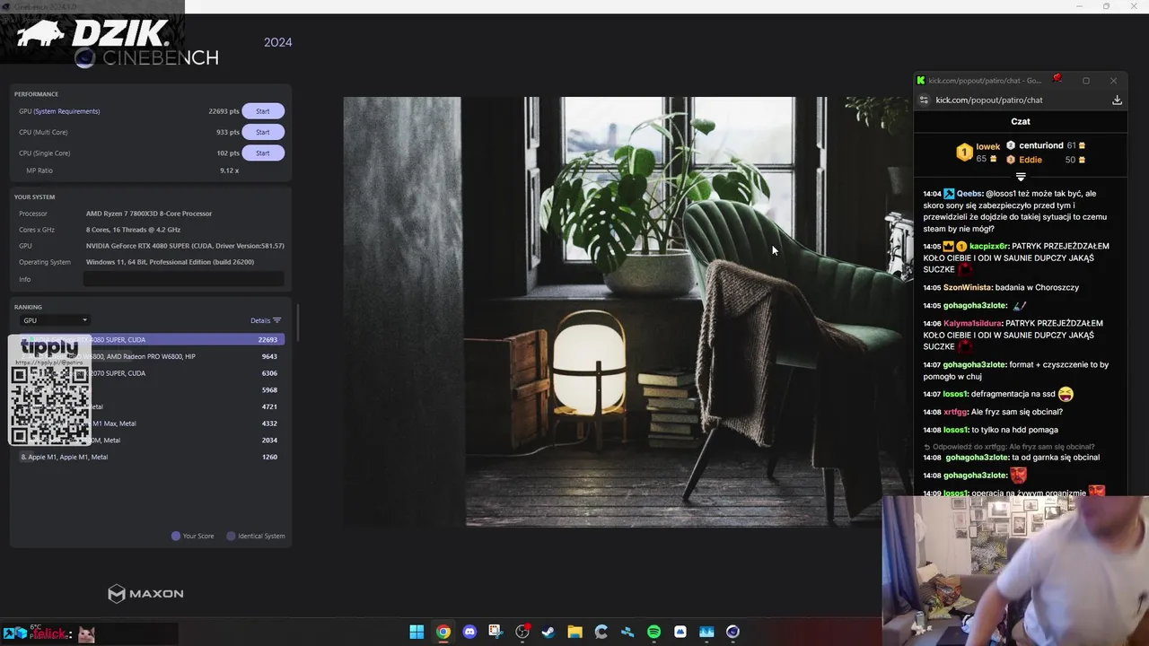Select the highlighted 22693 ranking row

pos(151,339)
